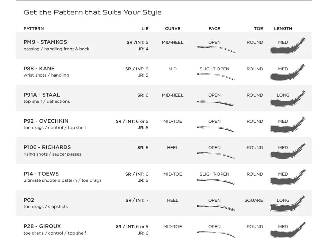Click the 'Get the Pattern that Suits Your Style' heading
The width and height of the screenshot is (319, 248).
pyautogui.click(x=93, y=12)
